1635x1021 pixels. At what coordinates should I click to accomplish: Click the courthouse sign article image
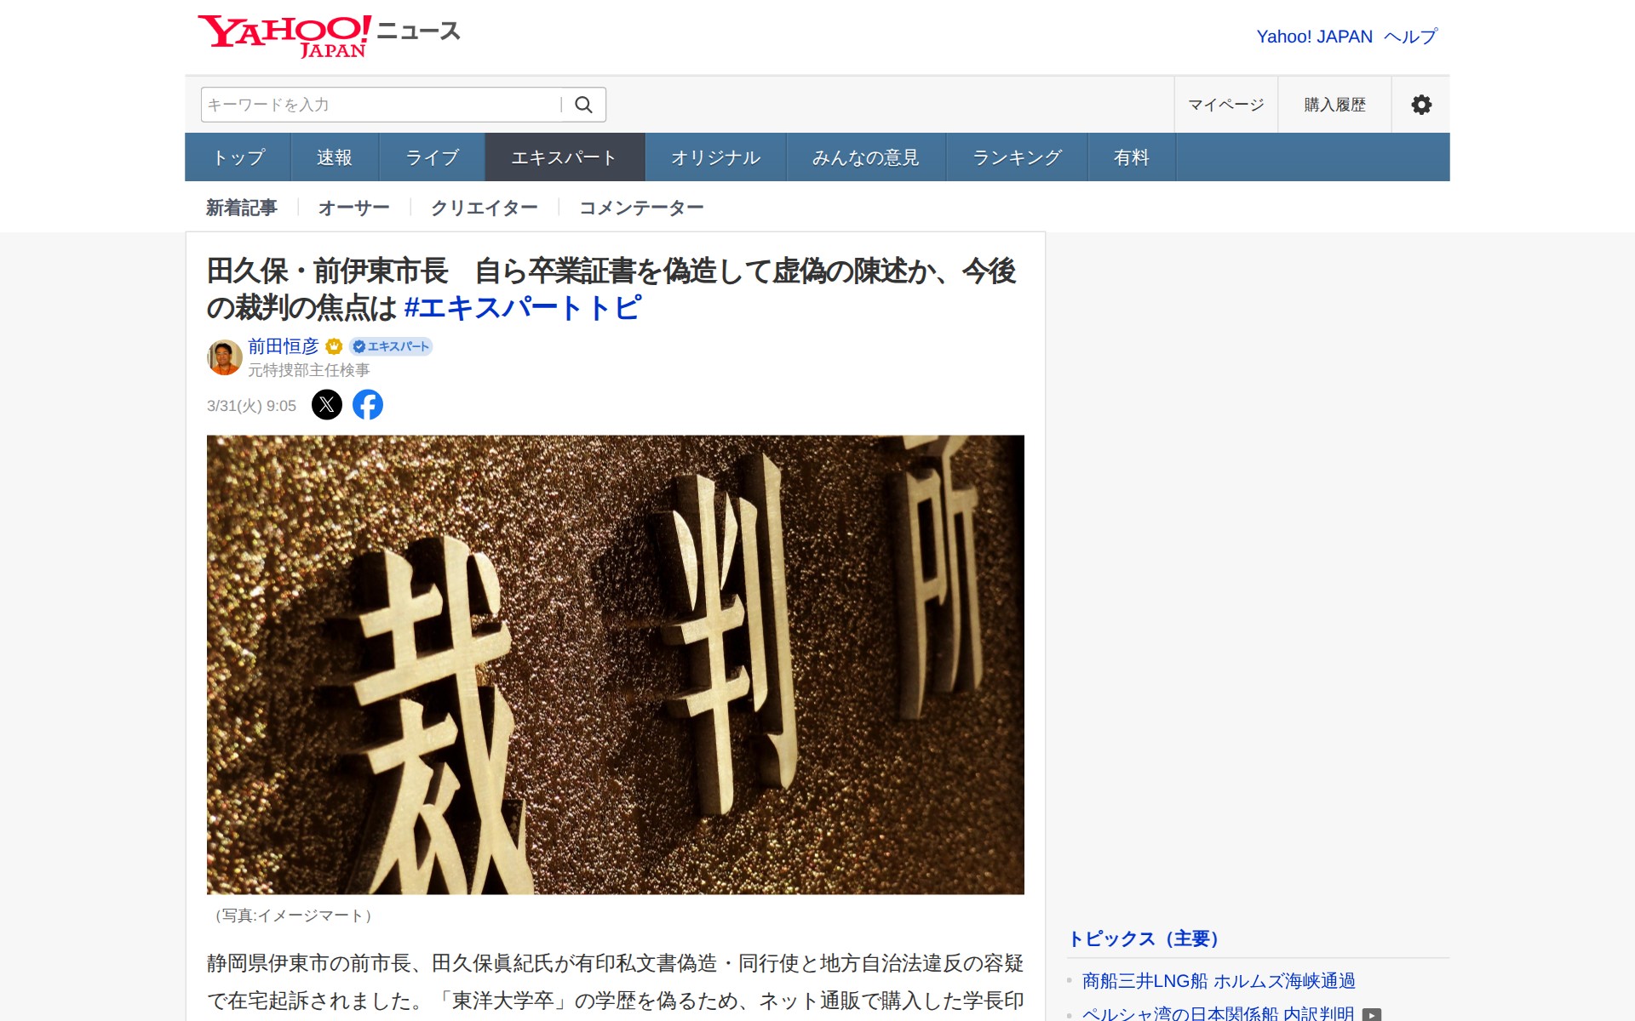pyautogui.click(x=616, y=665)
